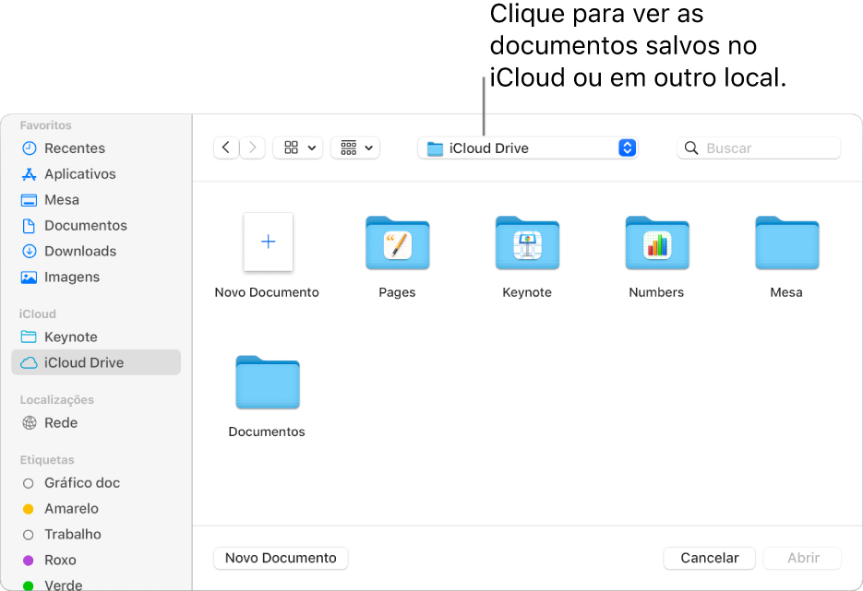863x591 pixels.
Task: Click the Novo Documento button at bottom
Action: (281, 558)
